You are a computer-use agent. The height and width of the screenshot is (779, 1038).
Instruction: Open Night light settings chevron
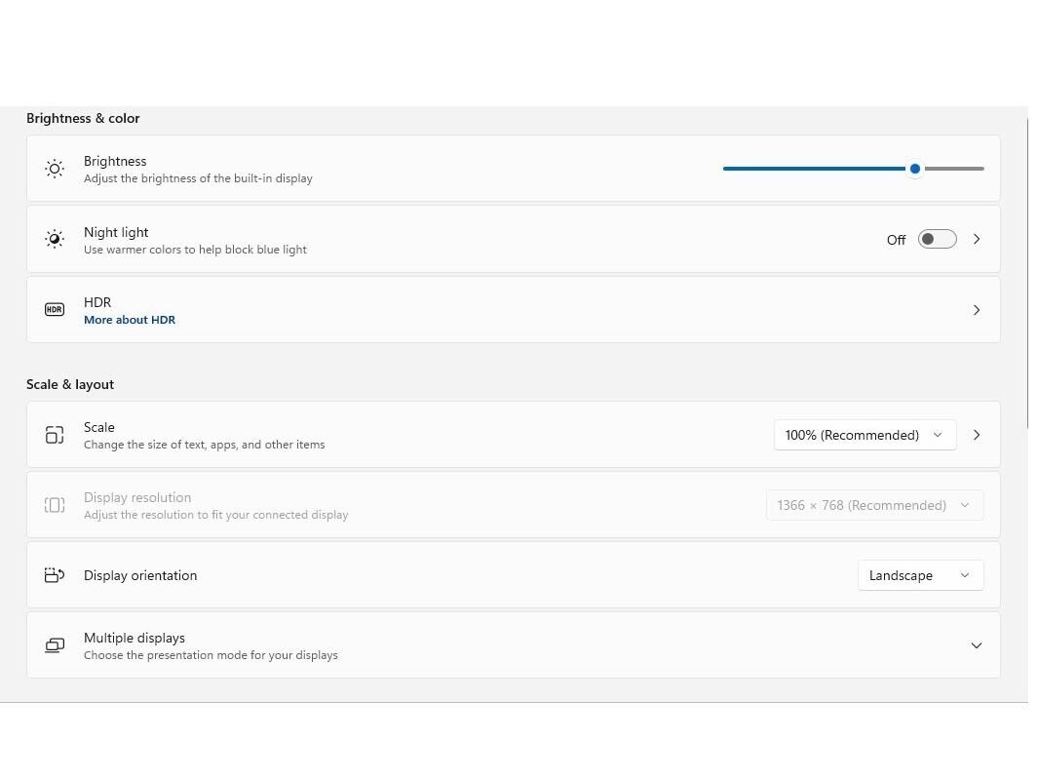[976, 239]
